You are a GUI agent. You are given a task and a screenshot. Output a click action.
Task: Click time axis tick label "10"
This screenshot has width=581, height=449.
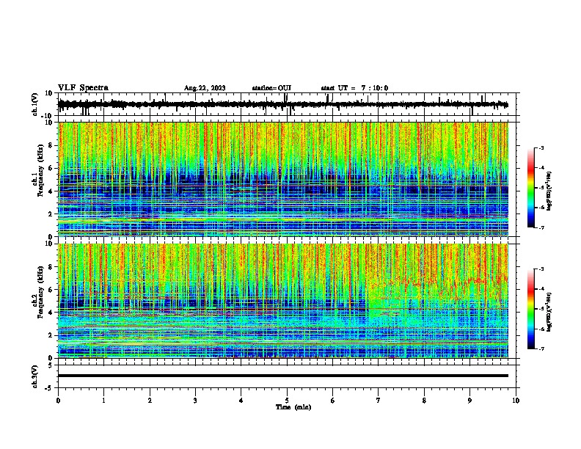(x=516, y=401)
